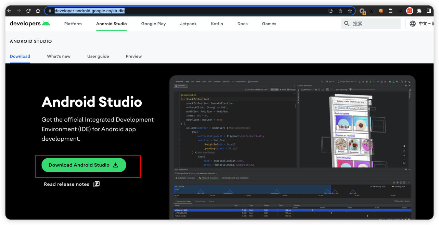
Task: Open the Platform nav item
Action: [73, 24]
